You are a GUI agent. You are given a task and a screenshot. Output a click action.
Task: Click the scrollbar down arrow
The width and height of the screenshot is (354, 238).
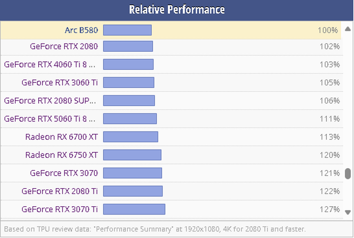coord(348,212)
